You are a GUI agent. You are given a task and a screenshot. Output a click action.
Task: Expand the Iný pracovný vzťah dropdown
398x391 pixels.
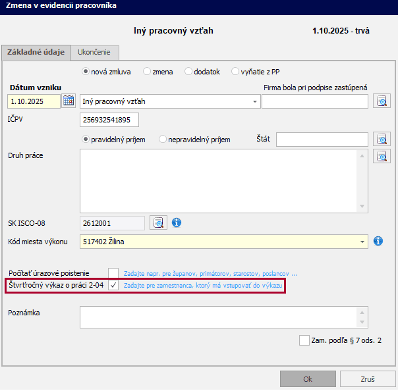(255, 102)
